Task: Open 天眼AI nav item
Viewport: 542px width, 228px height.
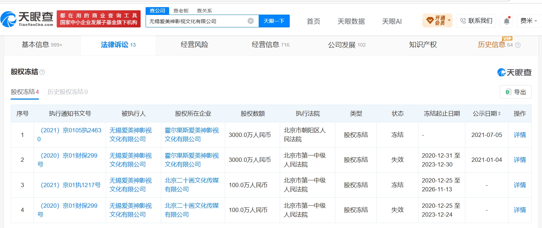Action: coord(392,21)
